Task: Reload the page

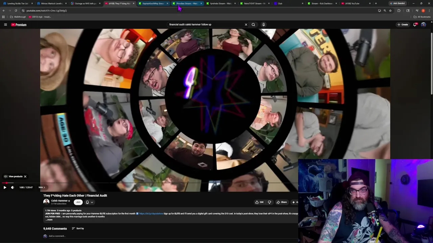Action: (16, 10)
